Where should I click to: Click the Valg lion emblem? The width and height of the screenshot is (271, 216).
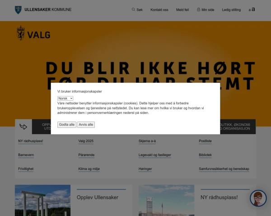(20, 33)
